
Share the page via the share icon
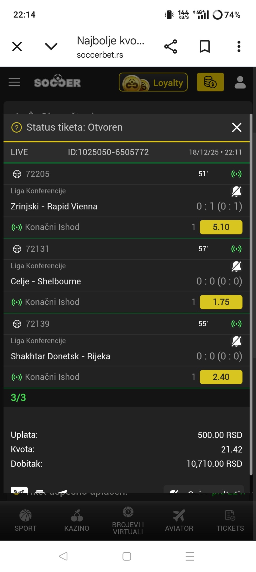pos(171,46)
